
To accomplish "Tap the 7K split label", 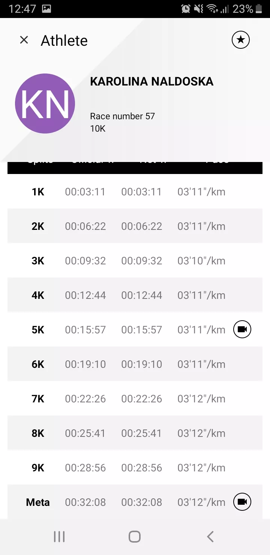I will click(38, 399).
